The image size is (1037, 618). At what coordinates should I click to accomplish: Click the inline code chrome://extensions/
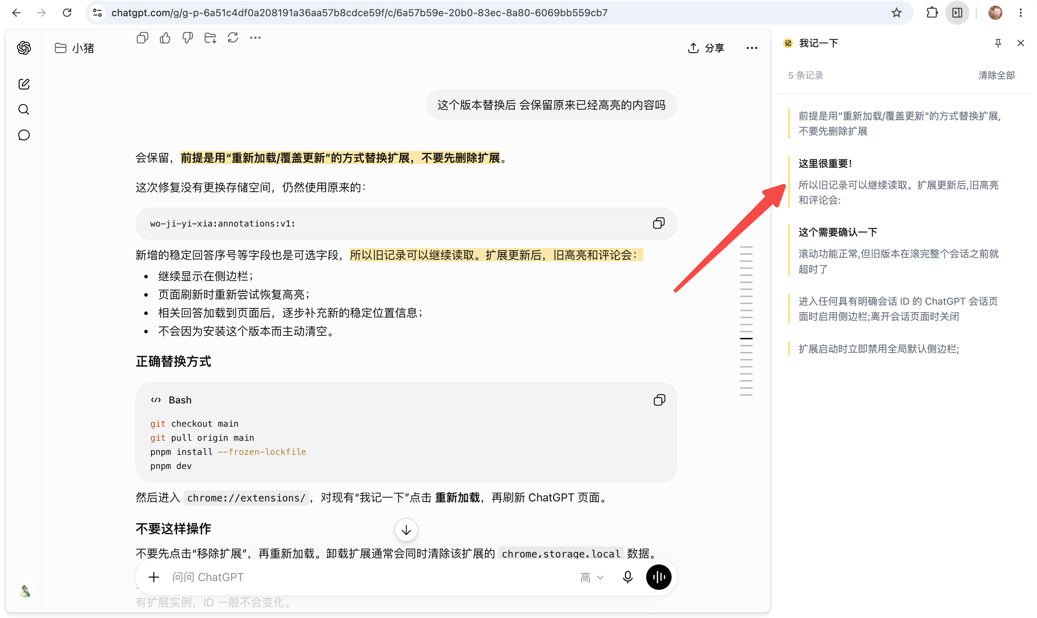point(246,498)
